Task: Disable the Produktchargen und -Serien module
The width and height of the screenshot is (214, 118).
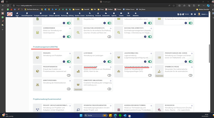Action: point(190,61)
